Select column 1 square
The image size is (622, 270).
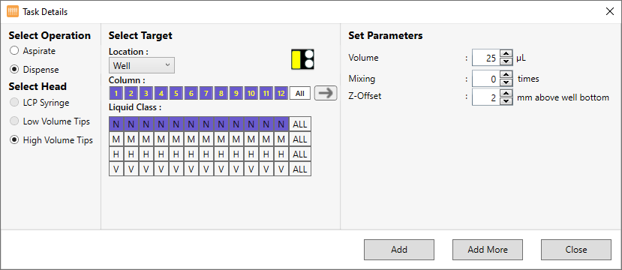[x=116, y=94]
